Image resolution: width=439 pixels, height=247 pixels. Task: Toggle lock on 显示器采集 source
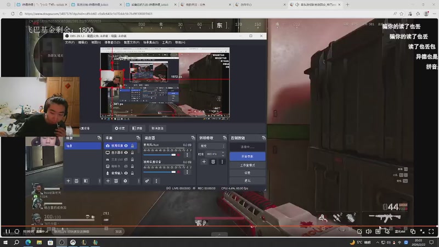tap(132, 153)
